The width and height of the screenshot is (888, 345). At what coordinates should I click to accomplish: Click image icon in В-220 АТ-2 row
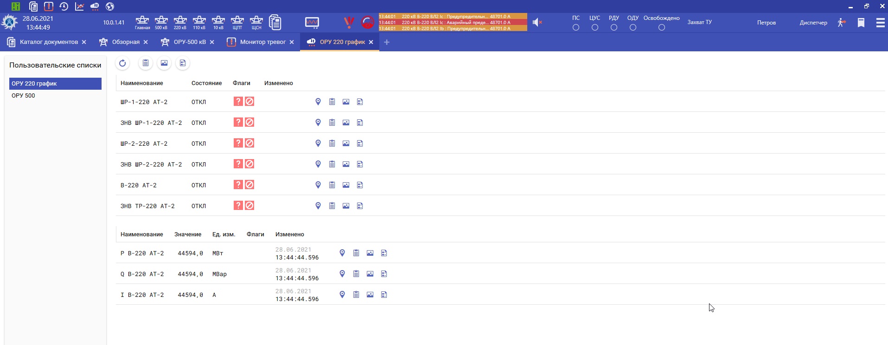point(346,185)
